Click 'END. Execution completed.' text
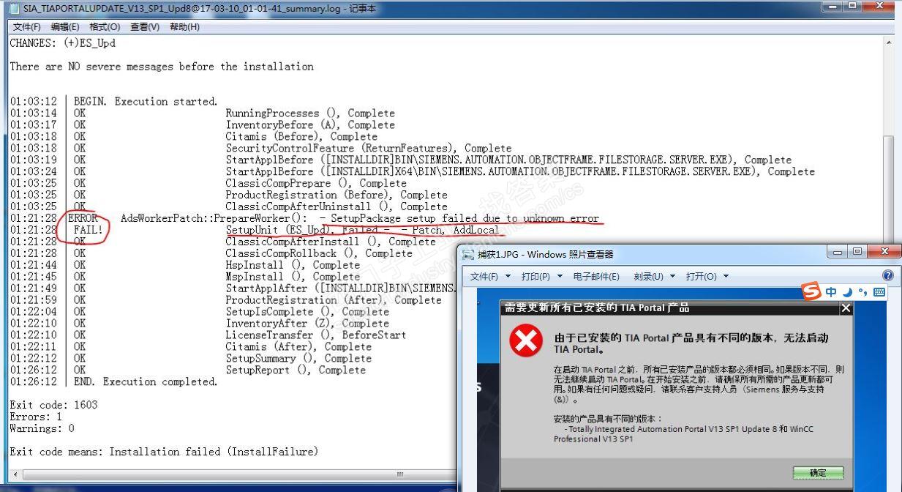Screen dimensions: 902x492 (146, 382)
